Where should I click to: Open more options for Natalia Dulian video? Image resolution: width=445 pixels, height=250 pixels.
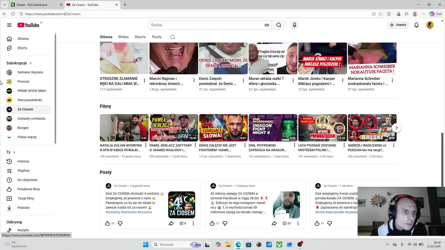pos(146,145)
